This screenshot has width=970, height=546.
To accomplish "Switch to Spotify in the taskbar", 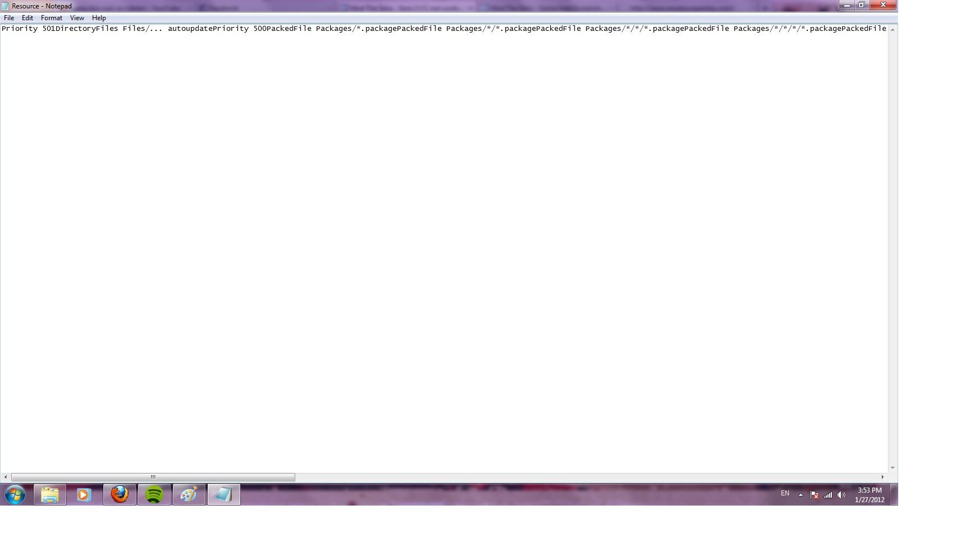I will (x=154, y=495).
